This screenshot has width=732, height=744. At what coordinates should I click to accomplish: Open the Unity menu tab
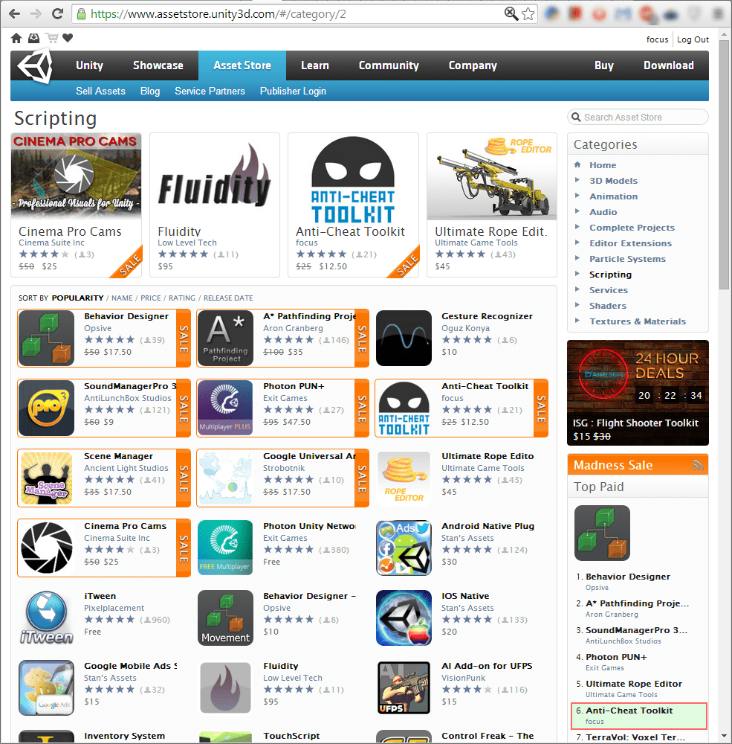point(90,65)
